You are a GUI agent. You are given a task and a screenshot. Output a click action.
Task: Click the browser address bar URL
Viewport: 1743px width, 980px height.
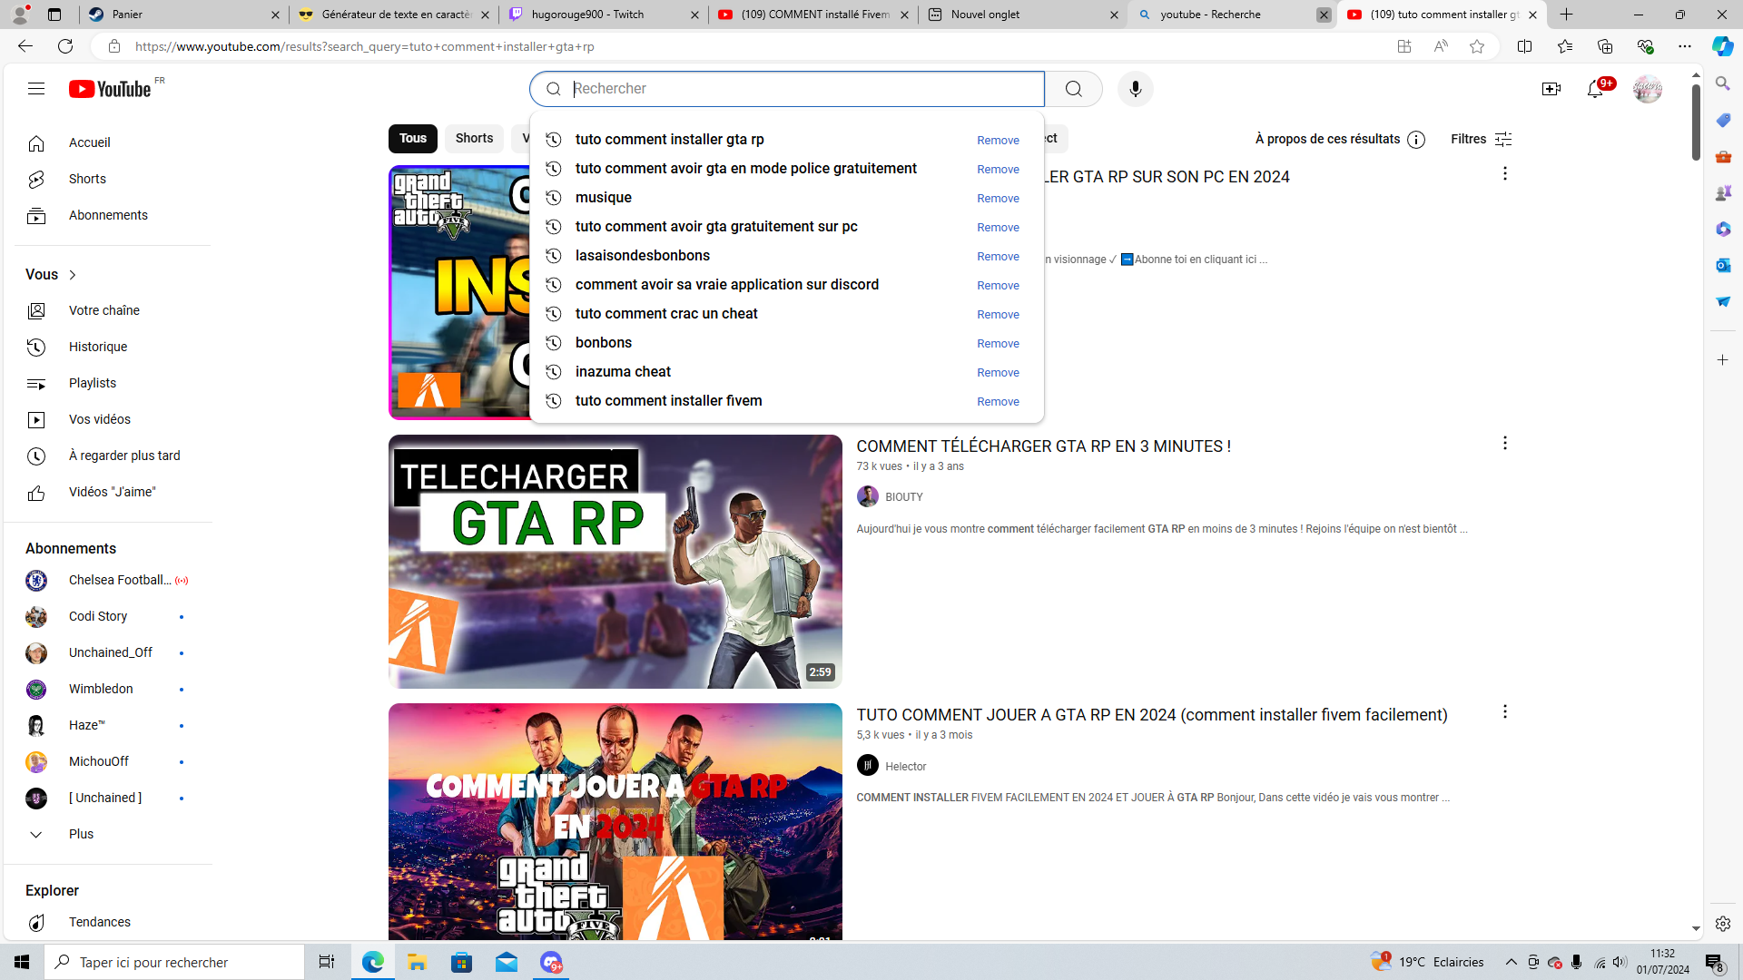pyautogui.click(x=365, y=46)
